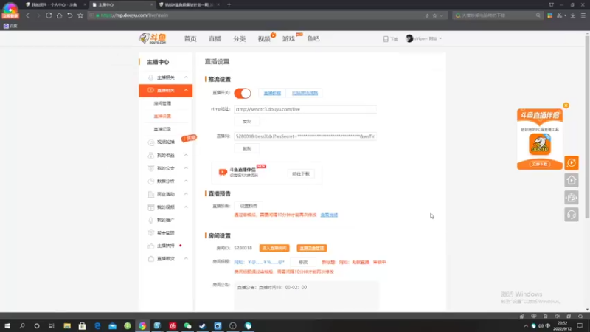Bookmark the page with the star icon
Image resolution: width=590 pixels, height=332 pixels.
pos(80,15)
